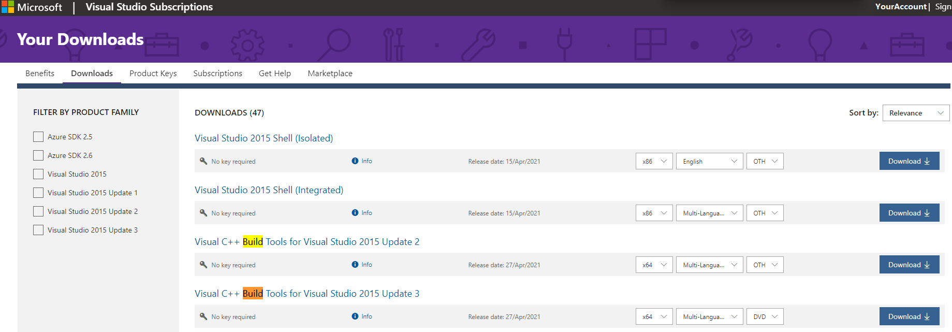The image size is (952, 332).
Task: Click the YourAccount link in header
Action: coord(901,7)
